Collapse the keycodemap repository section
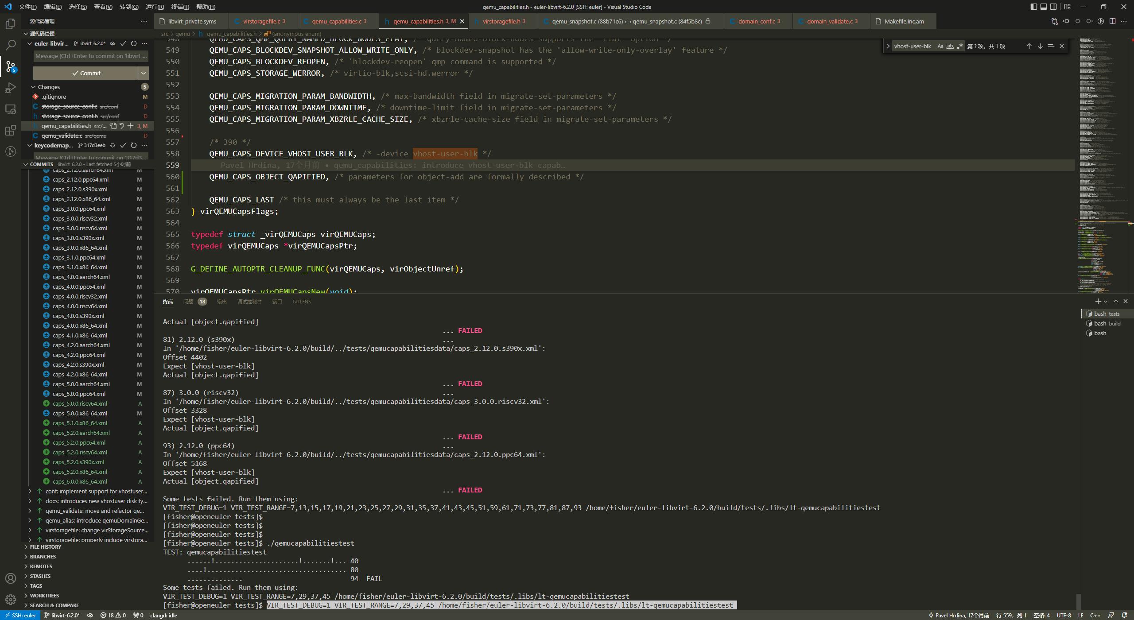The height and width of the screenshot is (620, 1134). pos(30,145)
